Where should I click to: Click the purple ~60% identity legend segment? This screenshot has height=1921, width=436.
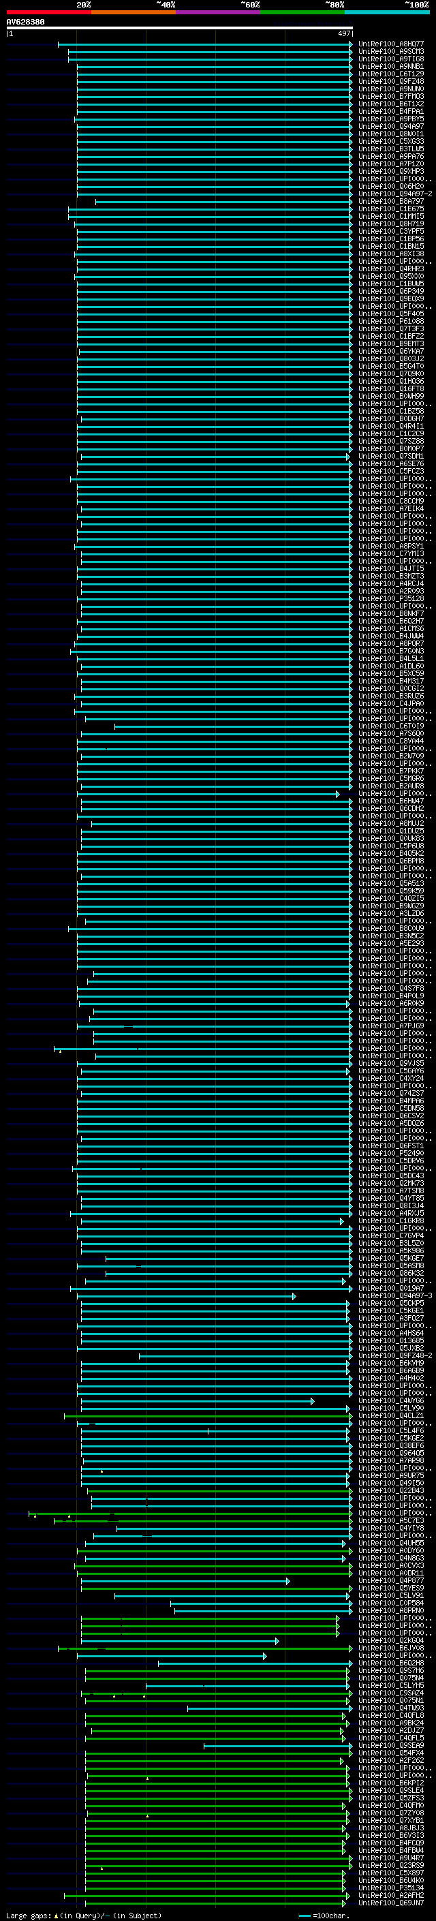(217, 12)
